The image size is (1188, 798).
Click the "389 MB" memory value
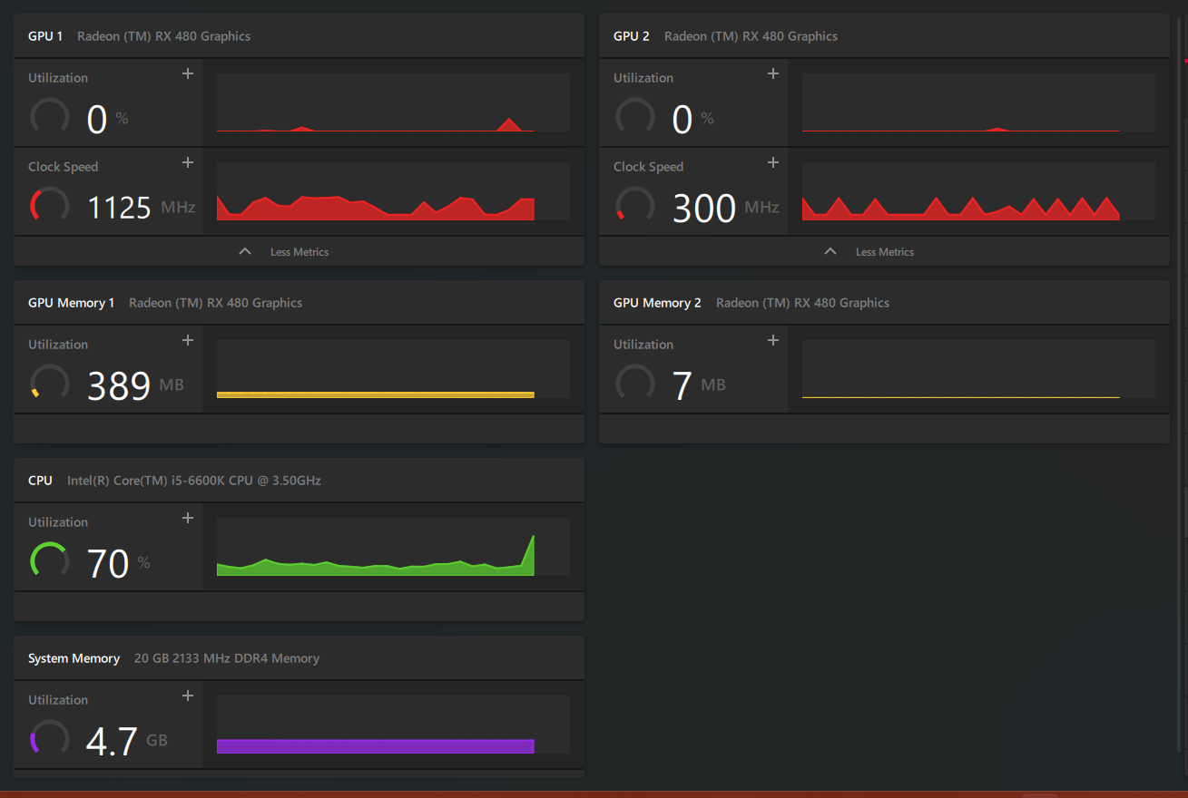[136, 385]
